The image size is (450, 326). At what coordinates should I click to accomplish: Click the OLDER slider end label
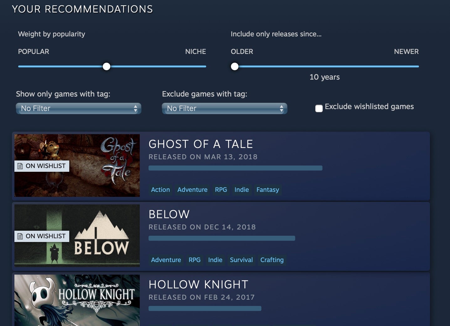click(x=242, y=52)
